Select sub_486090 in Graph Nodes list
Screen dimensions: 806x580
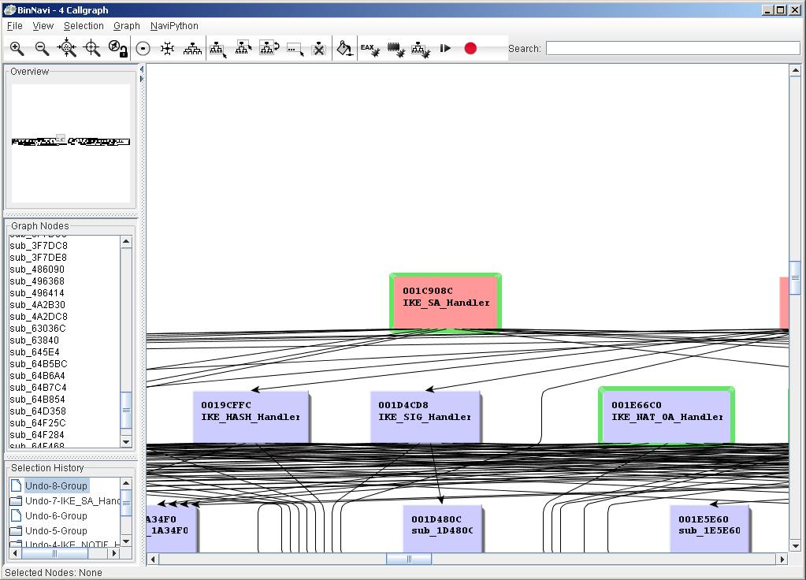point(38,270)
